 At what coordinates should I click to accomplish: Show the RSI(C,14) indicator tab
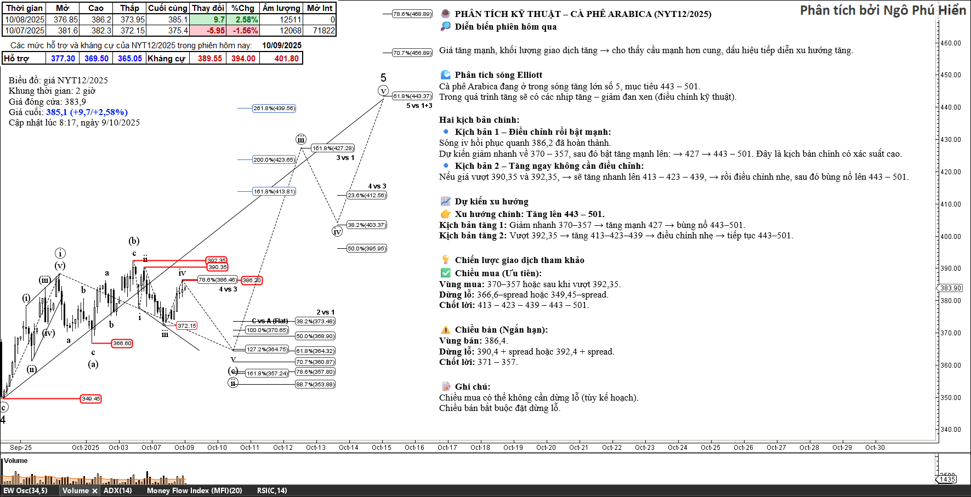271,491
